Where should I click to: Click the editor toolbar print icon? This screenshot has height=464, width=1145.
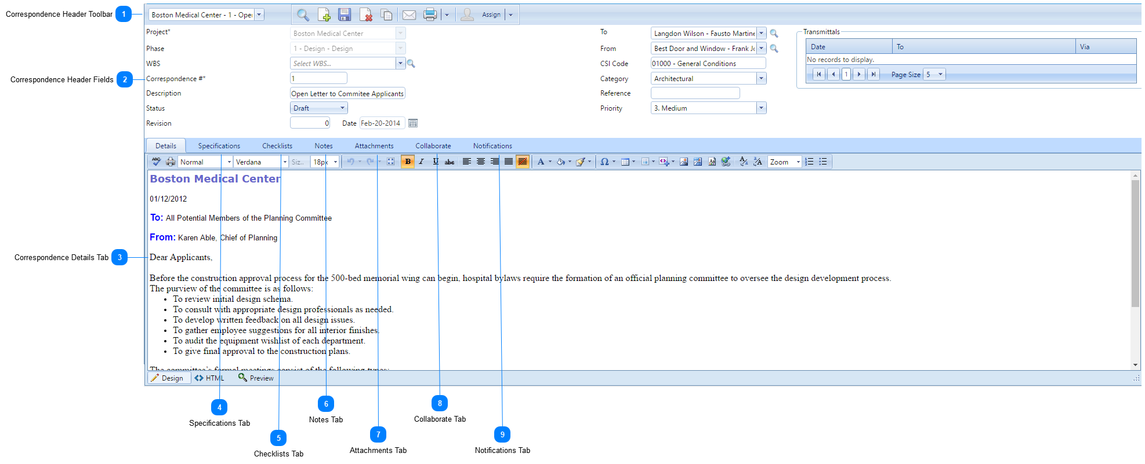[171, 162]
